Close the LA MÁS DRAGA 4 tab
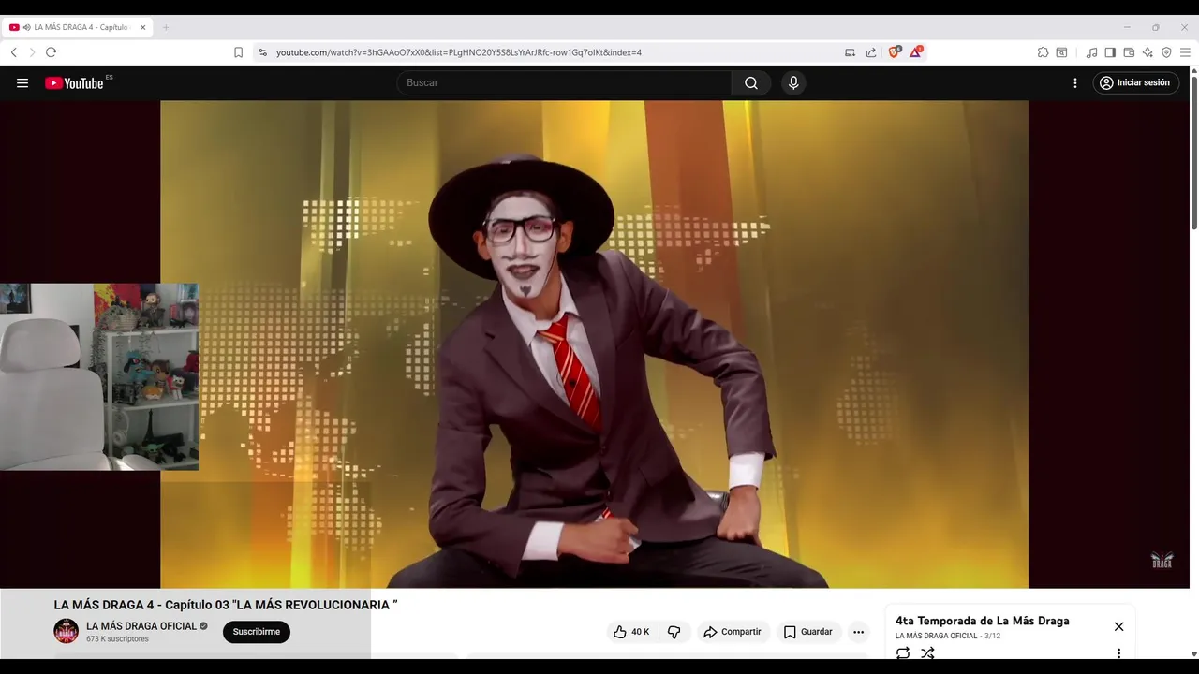The image size is (1199, 674). click(x=142, y=27)
